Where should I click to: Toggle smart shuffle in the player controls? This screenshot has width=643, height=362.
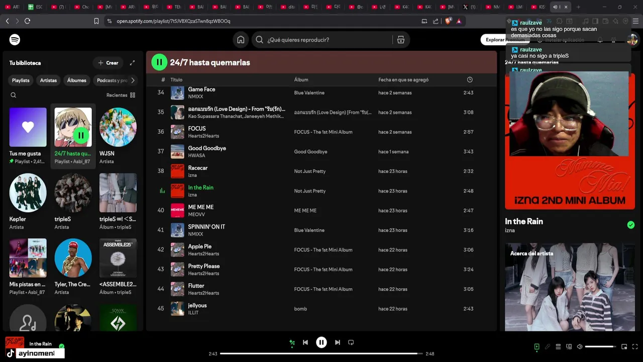coord(292,342)
